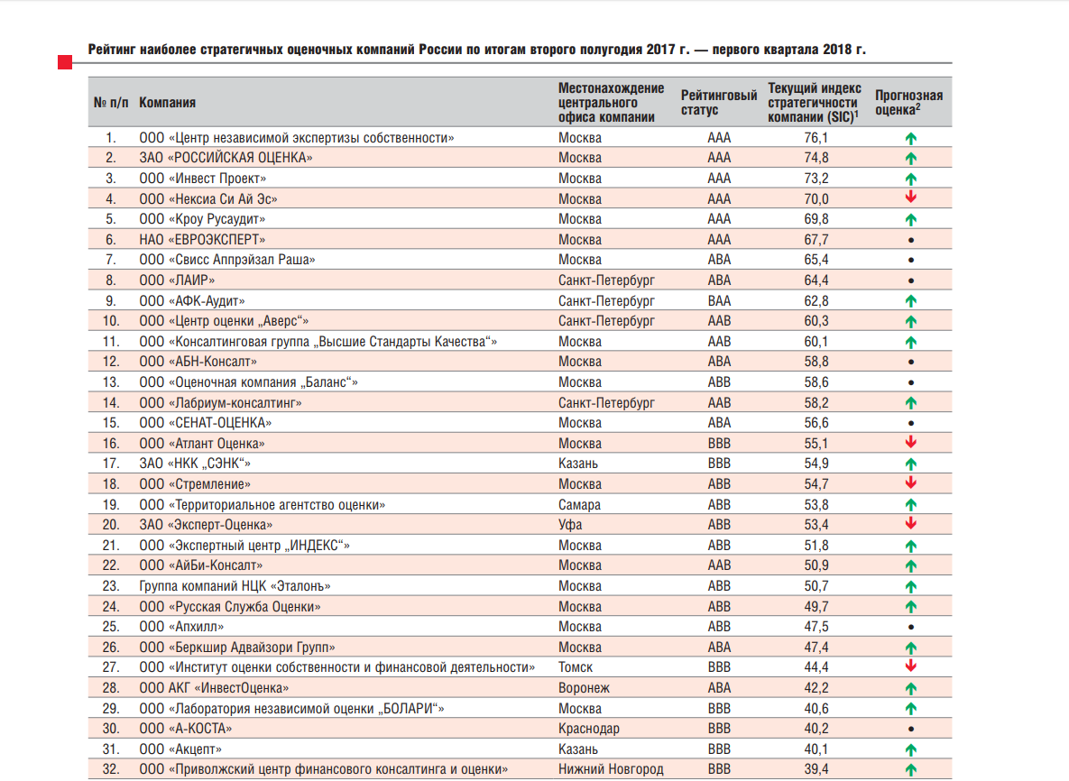Click the forecast dot for ООО «Апхилл»
Viewport: 1069px width, 781px height.
(x=911, y=627)
